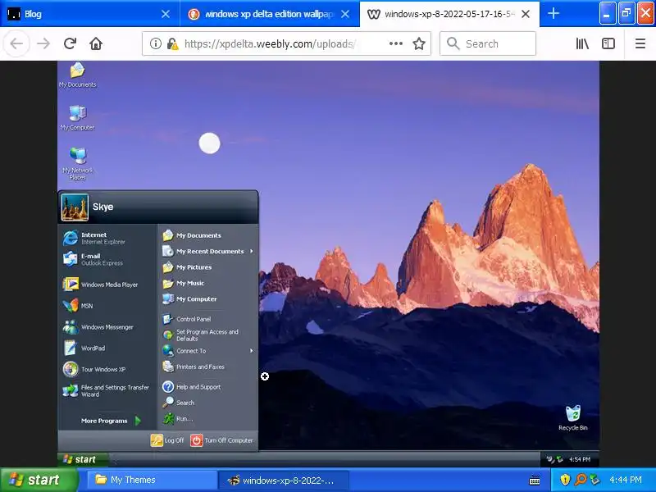Focus the Search box
The width and height of the screenshot is (656, 492).
point(487,43)
